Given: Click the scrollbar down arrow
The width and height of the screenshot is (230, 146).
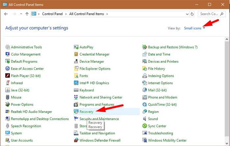Looking at the screenshot, I should (x=227, y=143).
